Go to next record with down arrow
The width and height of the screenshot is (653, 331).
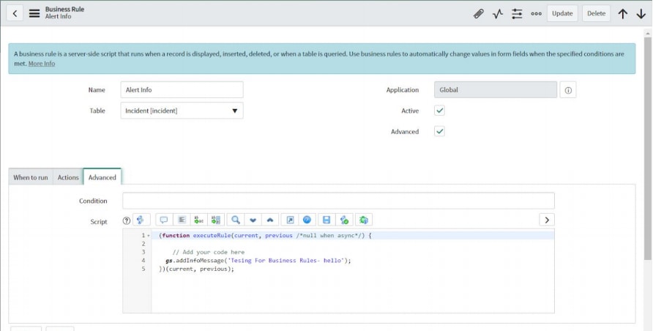(641, 14)
